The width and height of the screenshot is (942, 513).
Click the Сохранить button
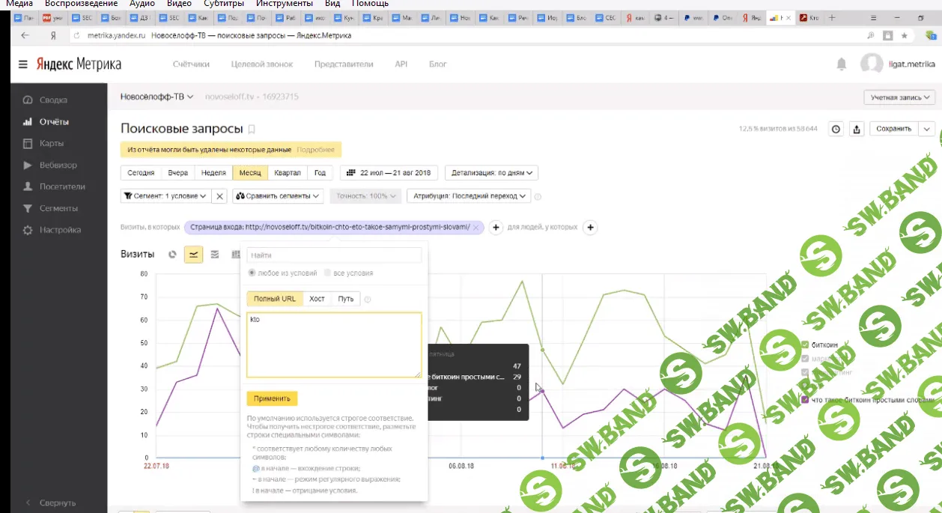pos(893,129)
